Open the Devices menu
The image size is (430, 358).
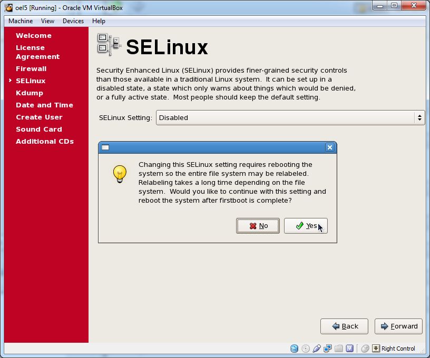point(73,21)
